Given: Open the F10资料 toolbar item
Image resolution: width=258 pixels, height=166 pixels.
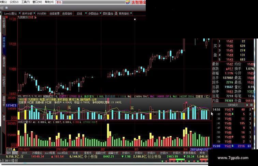Looking at the screenshot, I should [42, 14].
